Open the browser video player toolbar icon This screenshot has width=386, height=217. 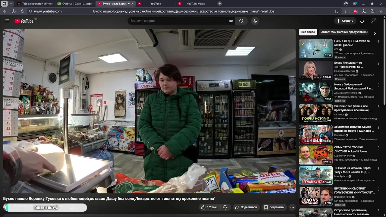coord(364,11)
